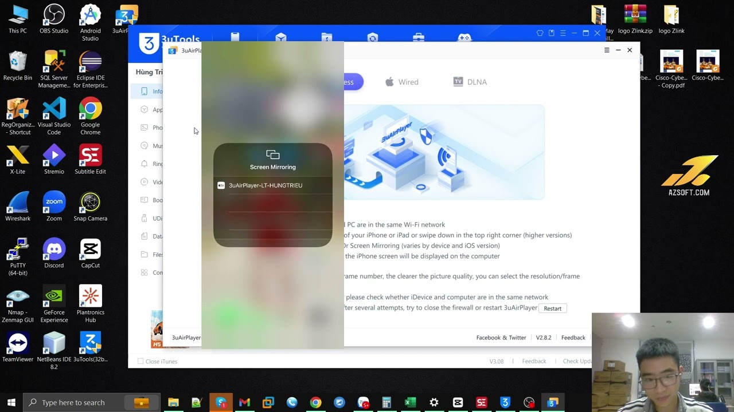This screenshot has width=734, height=412.
Task: Select the Subtitle Edit desktop icon
Action: pos(90,160)
